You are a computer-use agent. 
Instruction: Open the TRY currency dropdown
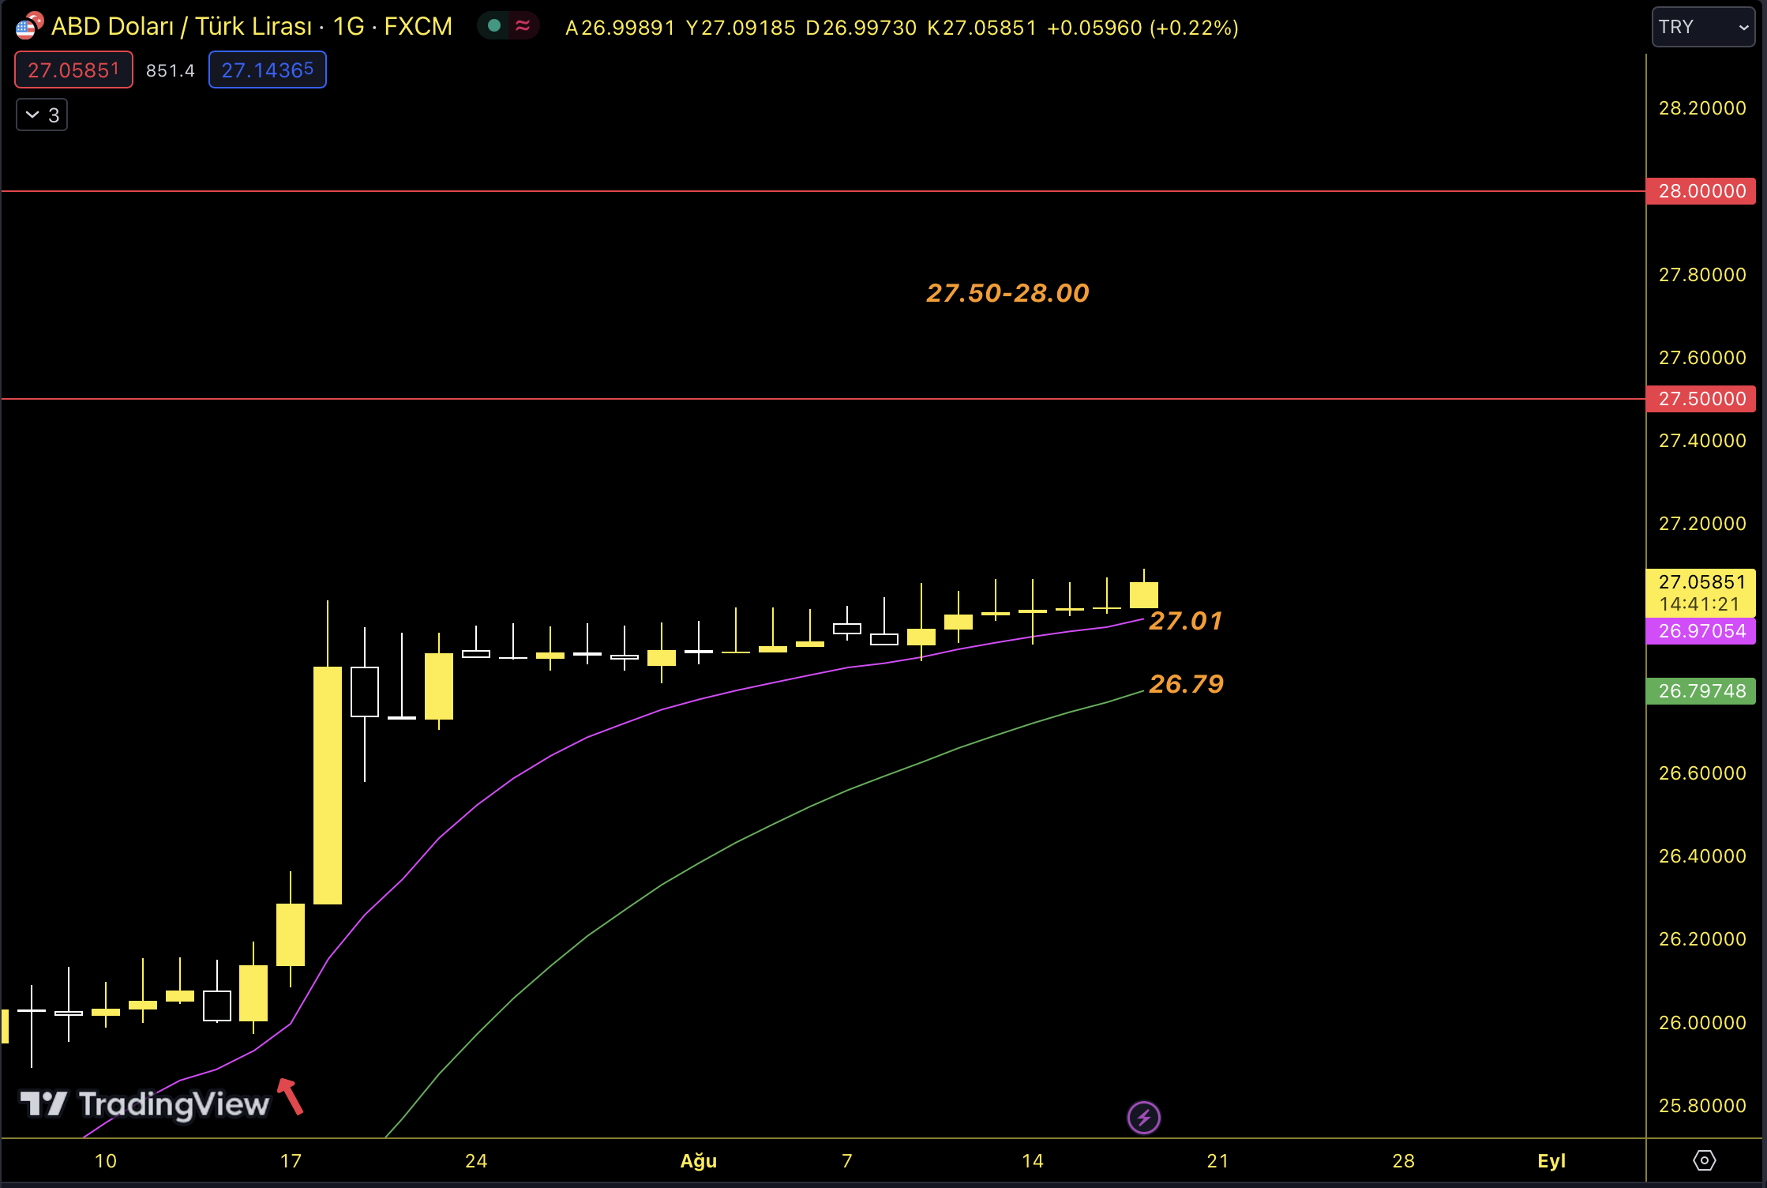1702,27
